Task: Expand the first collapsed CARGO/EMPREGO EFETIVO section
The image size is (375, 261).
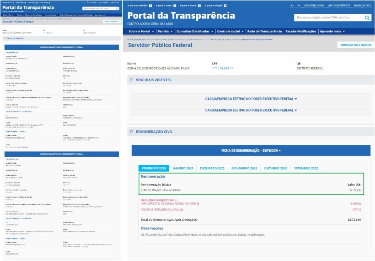Action: point(251,99)
